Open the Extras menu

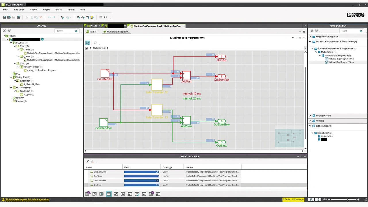click(x=58, y=9)
